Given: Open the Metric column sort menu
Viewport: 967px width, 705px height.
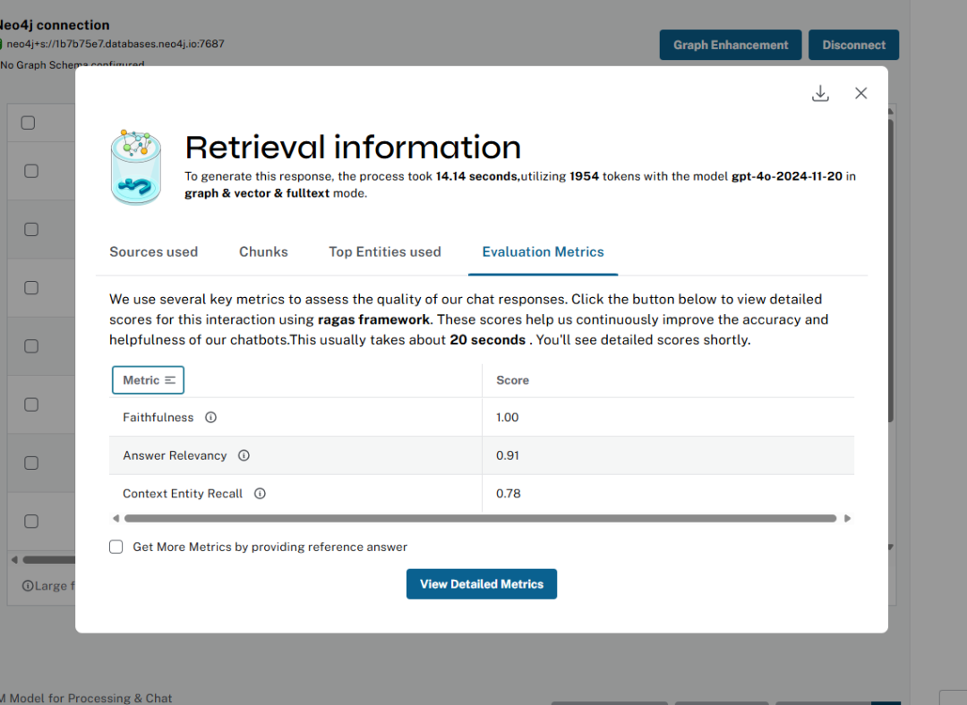Looking at the screenshot, I should click(148, 380).
